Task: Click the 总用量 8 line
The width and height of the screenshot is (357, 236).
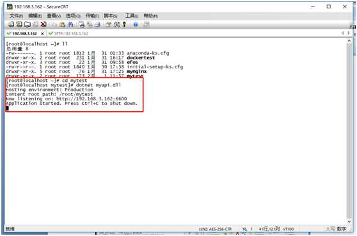Action: 17,49
